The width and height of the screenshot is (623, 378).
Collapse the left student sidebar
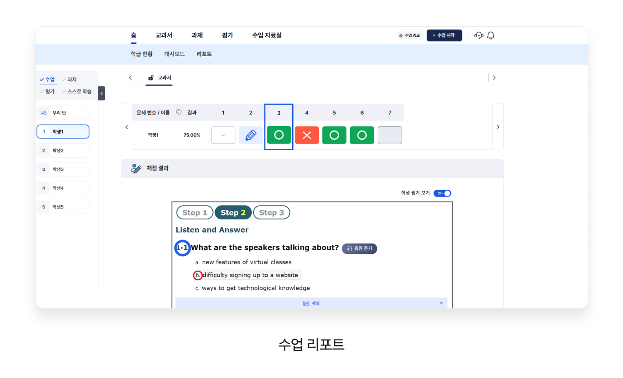click(102, 93)
